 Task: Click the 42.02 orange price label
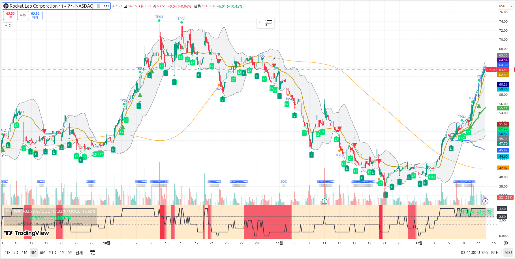503,168
